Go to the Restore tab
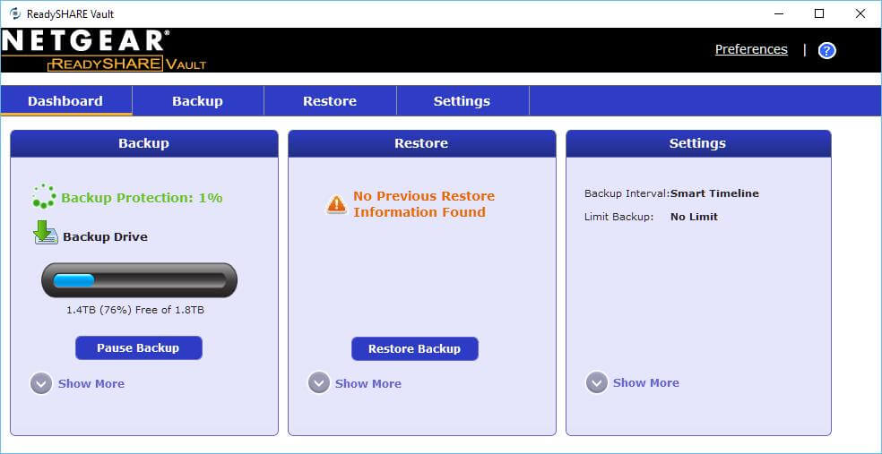The height and width of the screenshot is (454, 882). point(330,101)
